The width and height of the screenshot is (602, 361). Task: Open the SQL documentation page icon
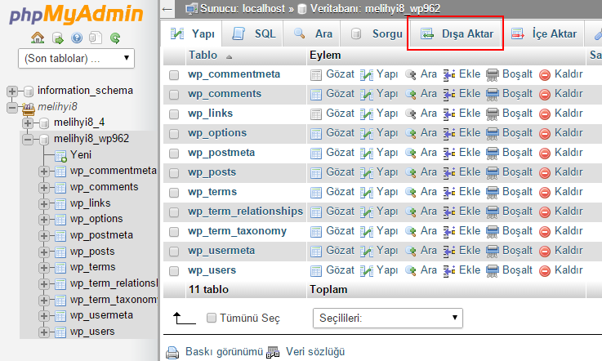click(96, 38)
